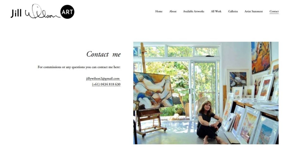Viewport: 286px width, 156px height.
Task: Select the All Work menu item
Action: (216, 11)
